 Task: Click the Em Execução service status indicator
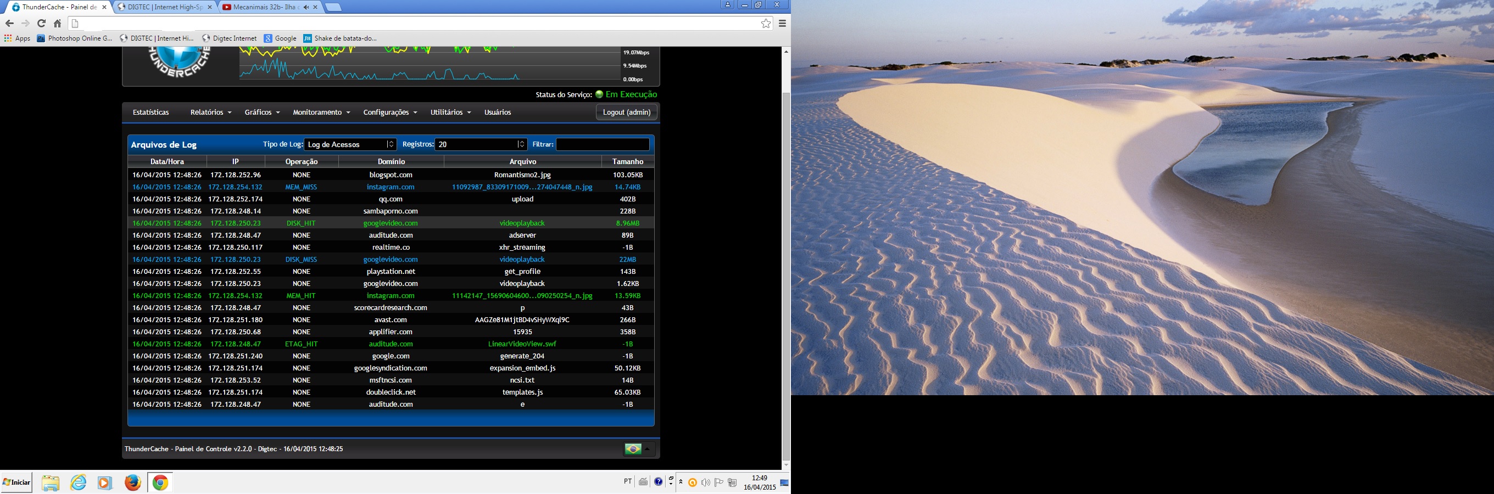coord(626,94)
